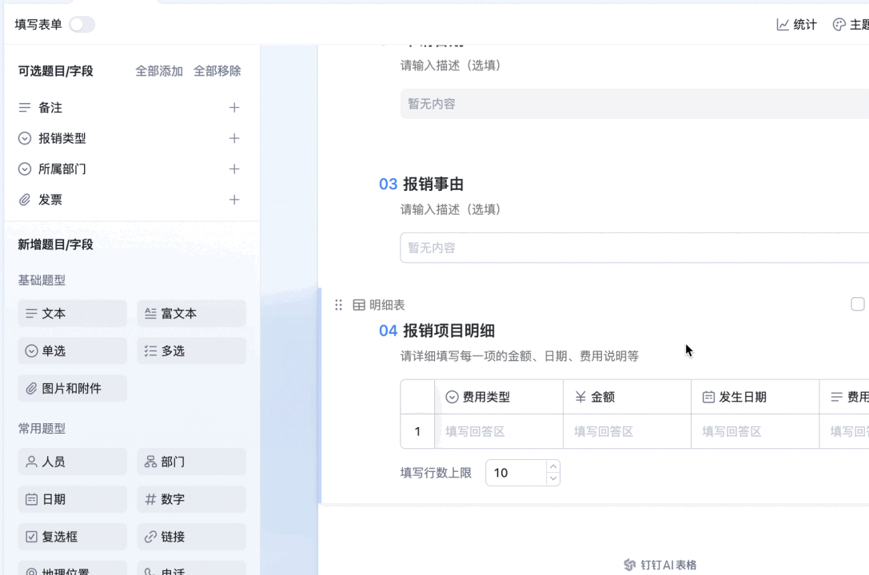869x575 pixels.
Task: Open the 主题 palette icon
Action: [x=839, y=24]
